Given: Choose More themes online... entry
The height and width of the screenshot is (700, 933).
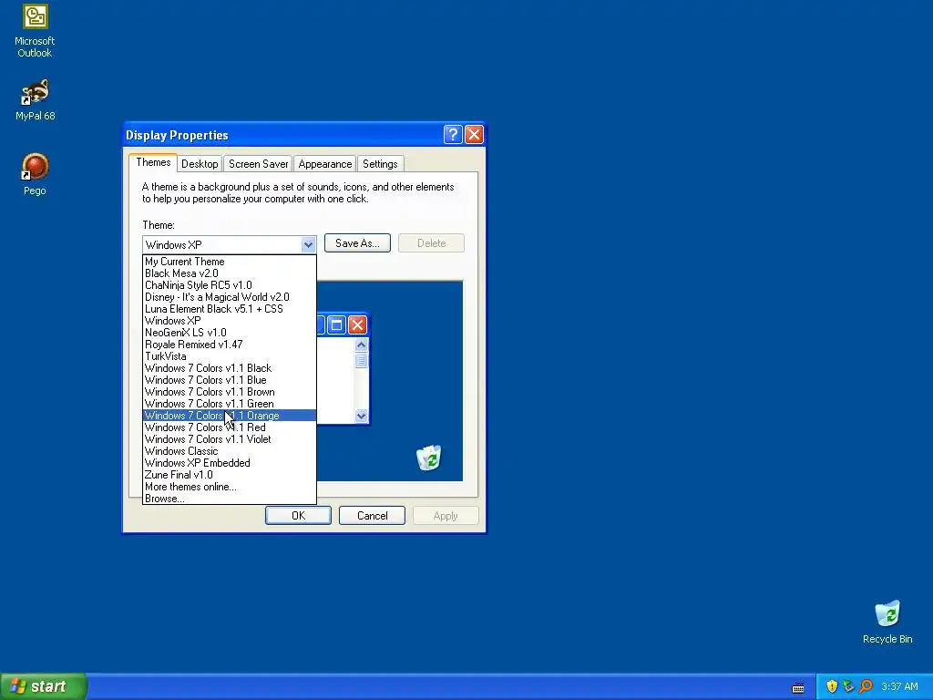Looking at the screenshot, I should click(x=230, y=487).
